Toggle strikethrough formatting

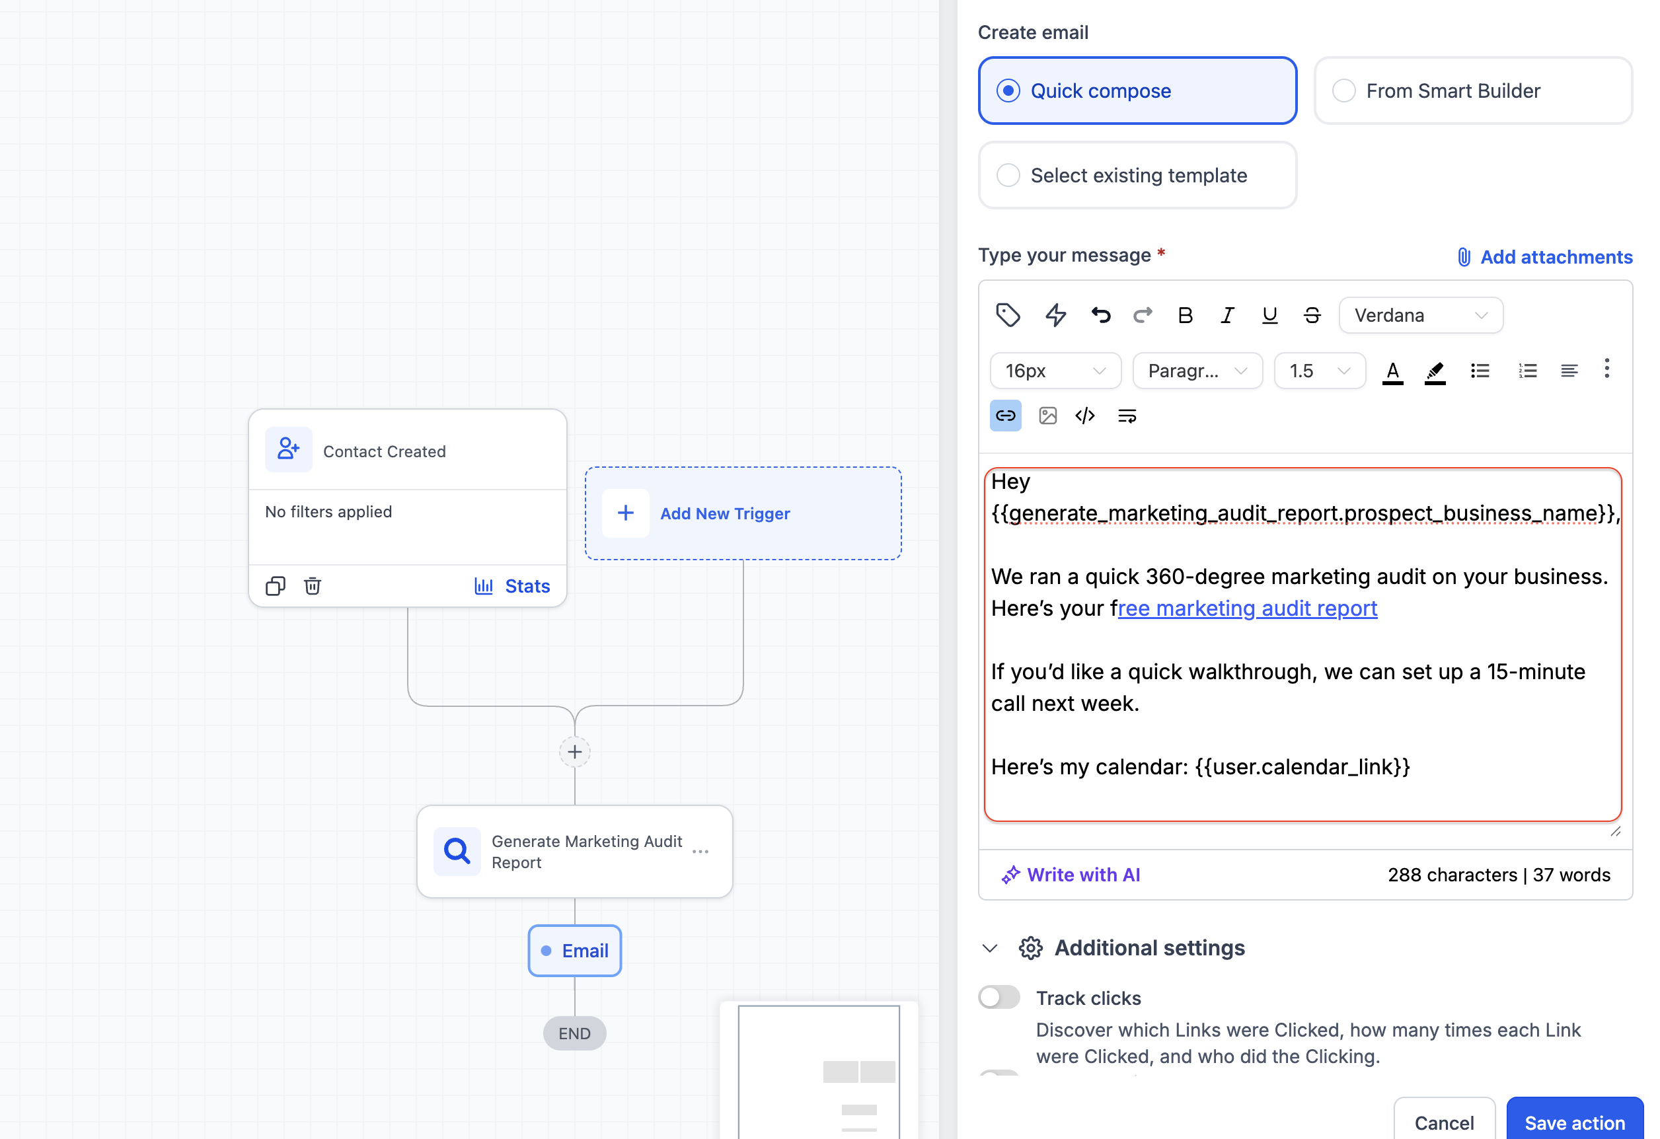[1312, 315]
